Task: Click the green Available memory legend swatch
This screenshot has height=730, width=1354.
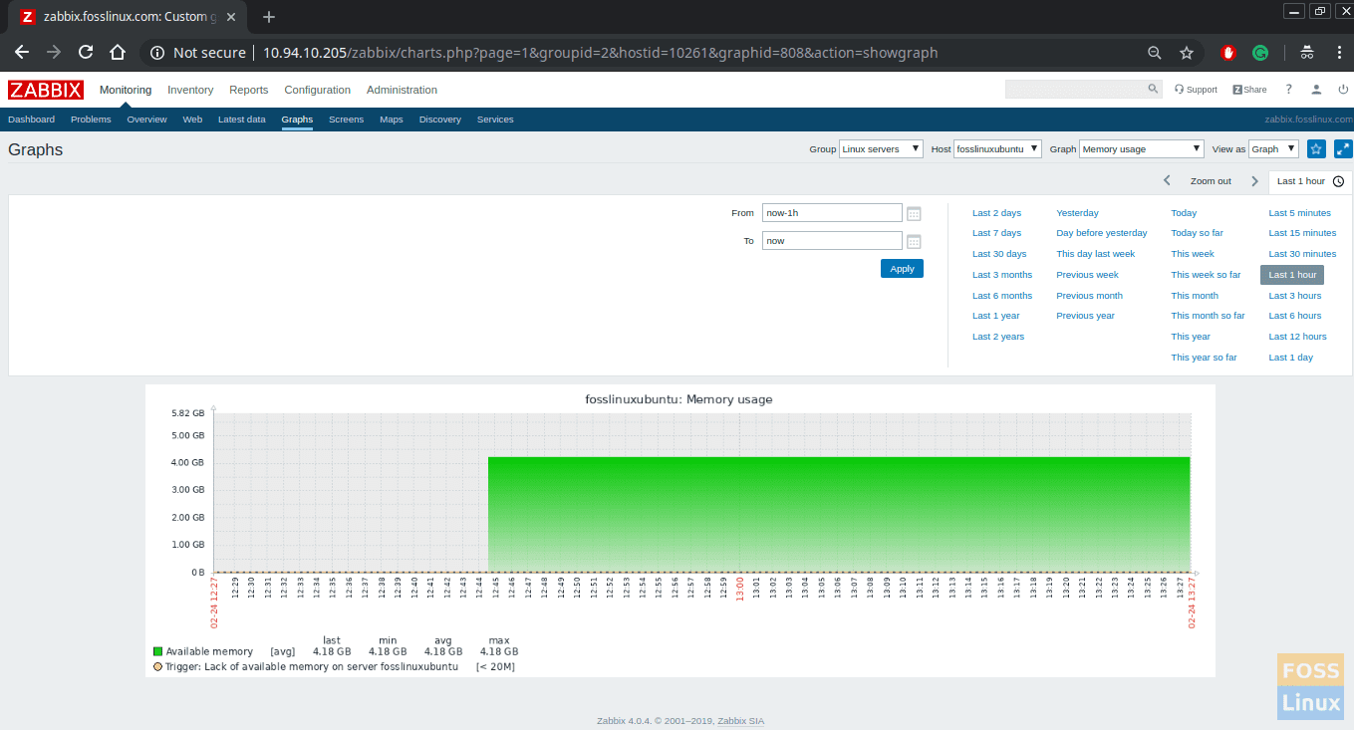Action: pos(157,652)
